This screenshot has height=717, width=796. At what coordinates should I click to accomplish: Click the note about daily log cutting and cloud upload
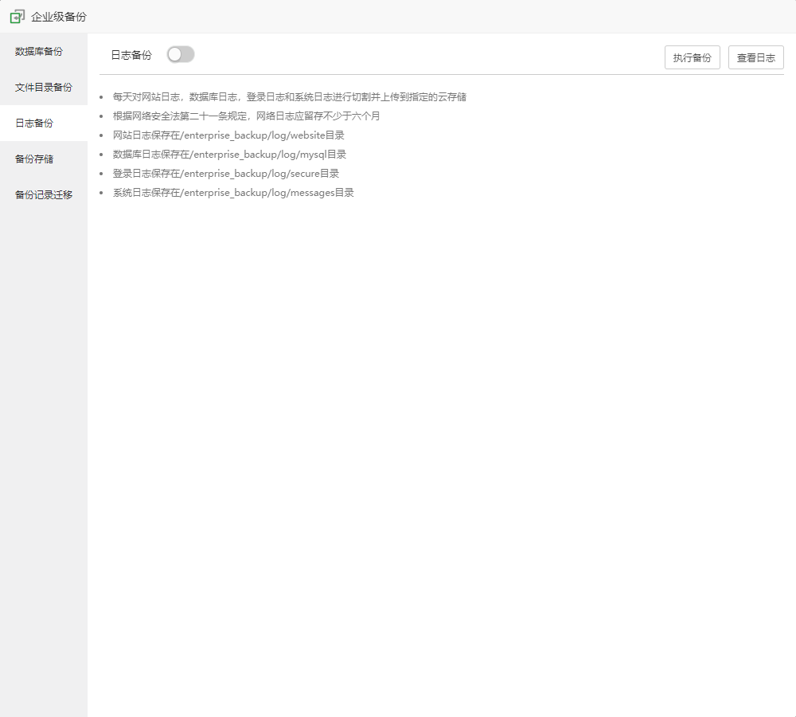pyautogui.click(x=289, y=97)
